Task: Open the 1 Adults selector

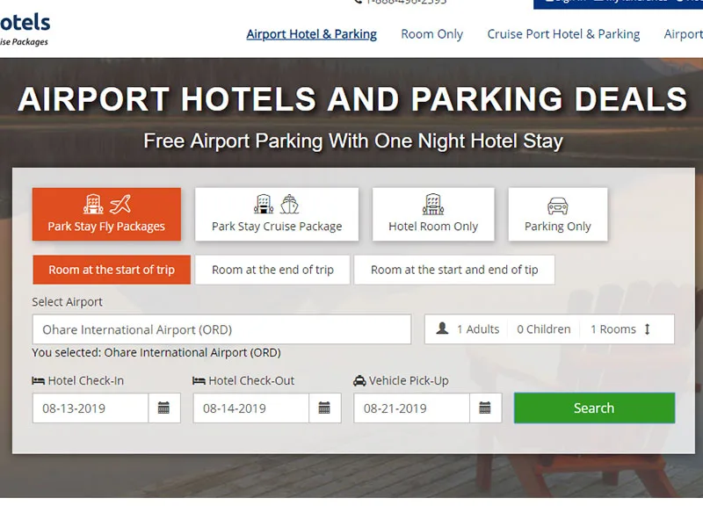Action: pos(477,328)
